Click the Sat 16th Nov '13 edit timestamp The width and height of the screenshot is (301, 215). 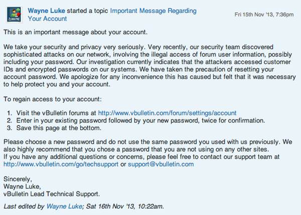coord(124,206)
